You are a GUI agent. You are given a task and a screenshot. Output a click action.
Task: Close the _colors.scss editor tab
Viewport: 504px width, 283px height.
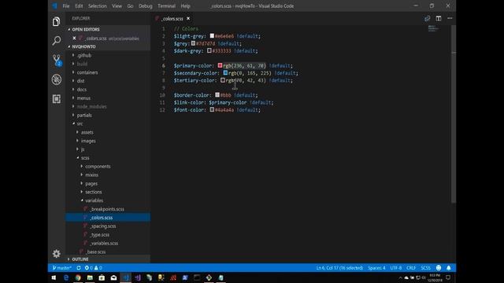[x=188, y=19]
